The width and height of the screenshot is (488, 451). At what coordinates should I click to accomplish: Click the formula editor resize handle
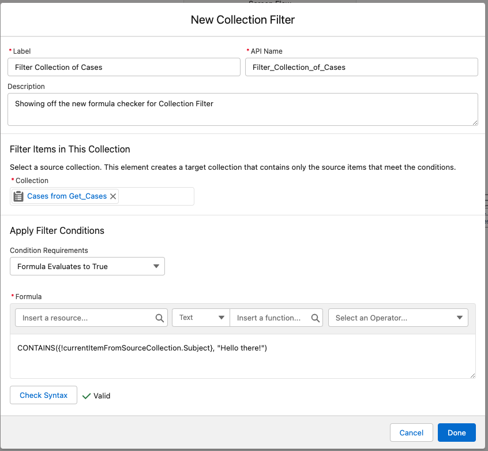pos(472,375)
